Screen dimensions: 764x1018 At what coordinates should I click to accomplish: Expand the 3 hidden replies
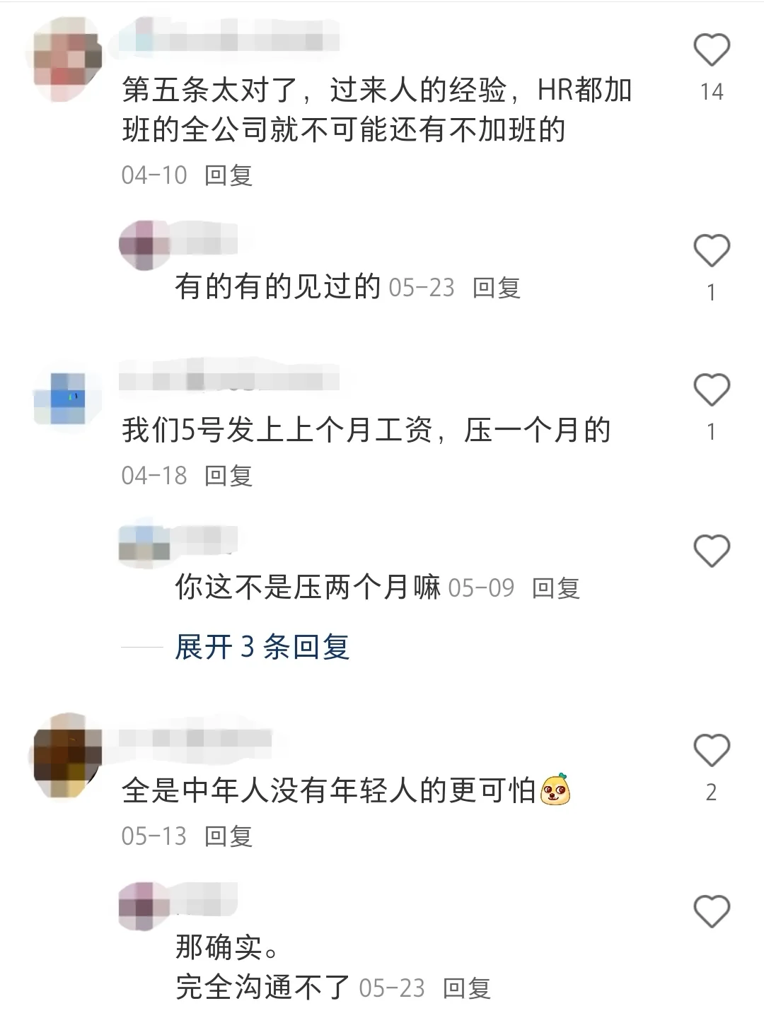click(262, 647)
